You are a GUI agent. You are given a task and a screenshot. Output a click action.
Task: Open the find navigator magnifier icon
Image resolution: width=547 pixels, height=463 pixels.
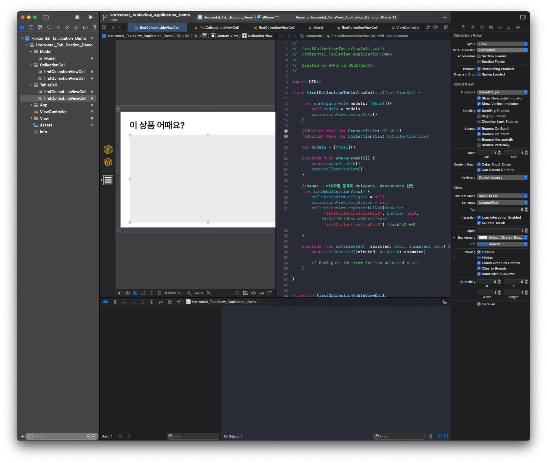[x=49, y=28]
